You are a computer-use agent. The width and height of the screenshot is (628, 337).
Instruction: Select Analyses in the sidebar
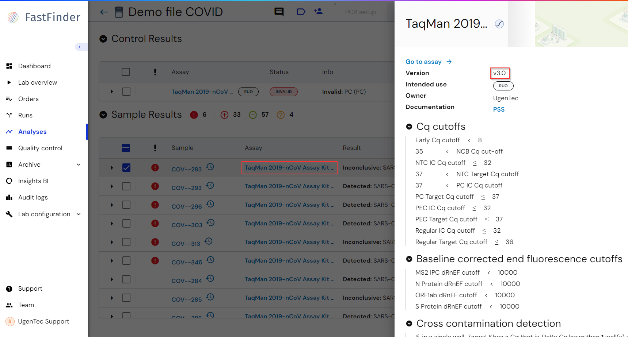32,132
